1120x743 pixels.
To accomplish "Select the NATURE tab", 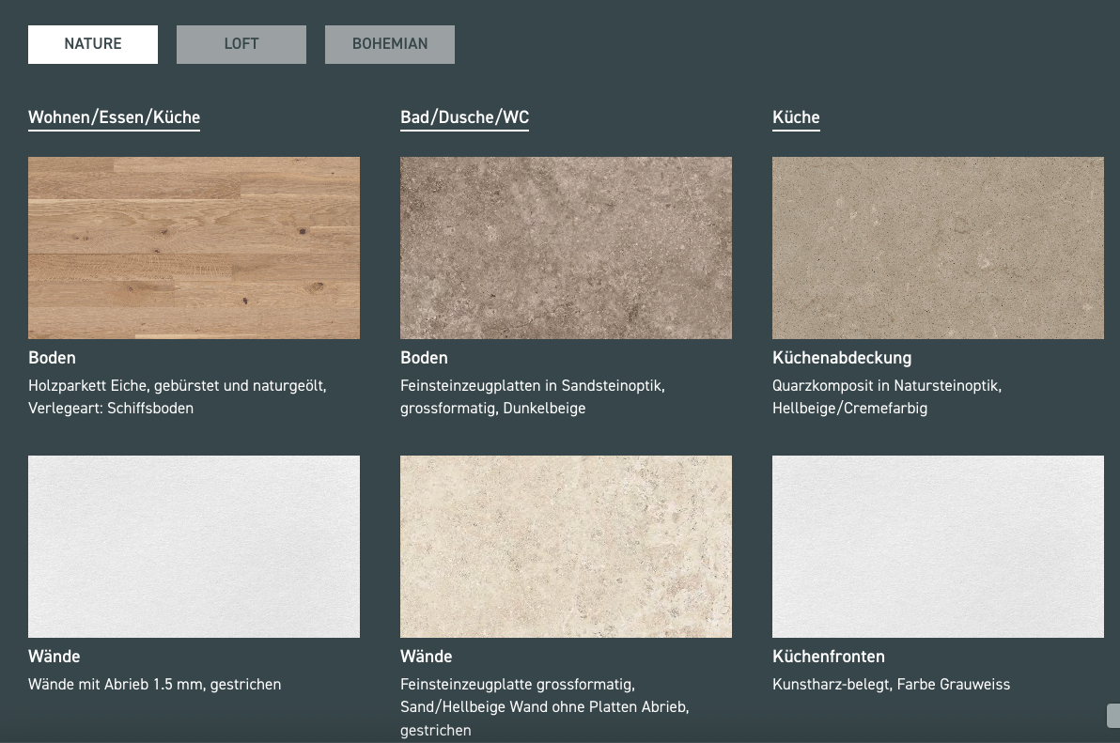I will point(92,43).
